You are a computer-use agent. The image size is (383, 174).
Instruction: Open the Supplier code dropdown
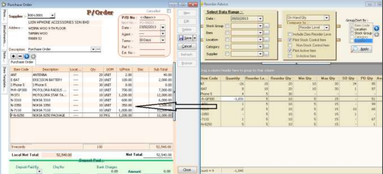(x=52, y=16)
